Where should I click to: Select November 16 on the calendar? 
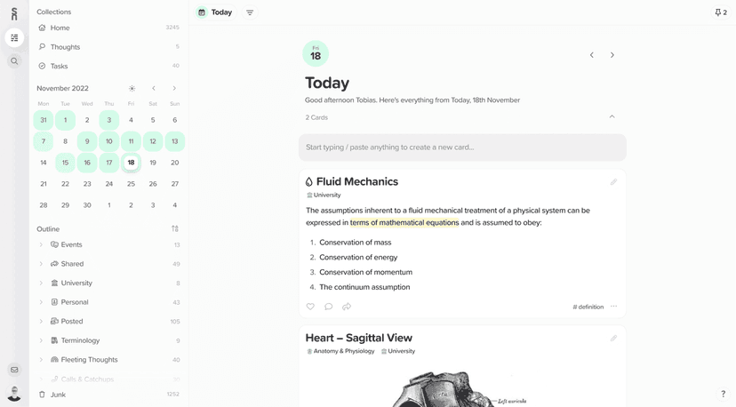(87, 163)
